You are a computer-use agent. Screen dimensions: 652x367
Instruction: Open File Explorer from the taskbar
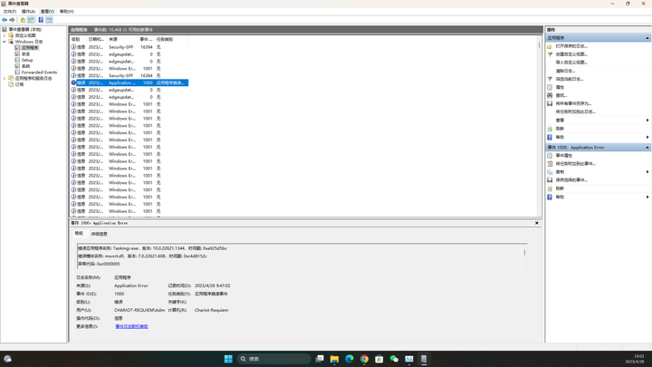pos(334,359)
